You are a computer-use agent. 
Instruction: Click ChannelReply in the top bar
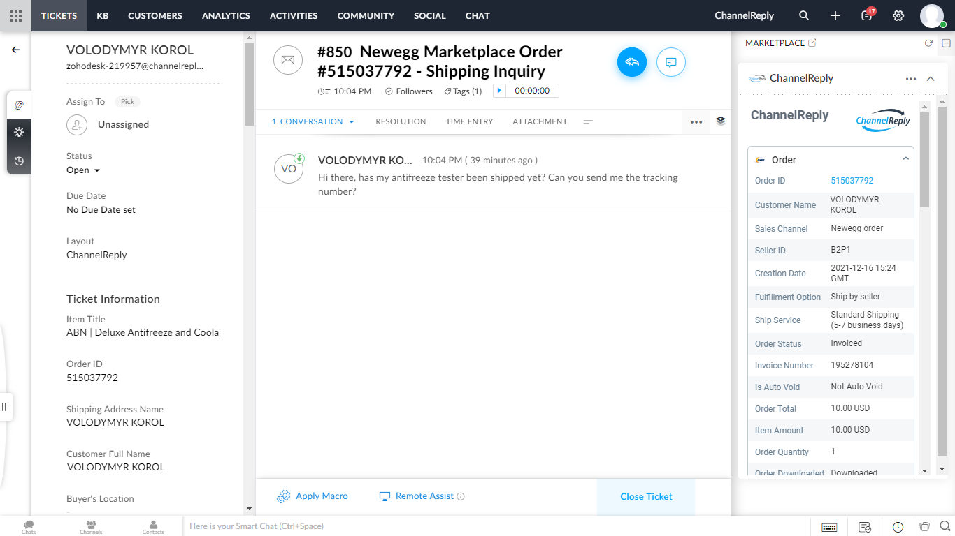[x=745, y=15]
